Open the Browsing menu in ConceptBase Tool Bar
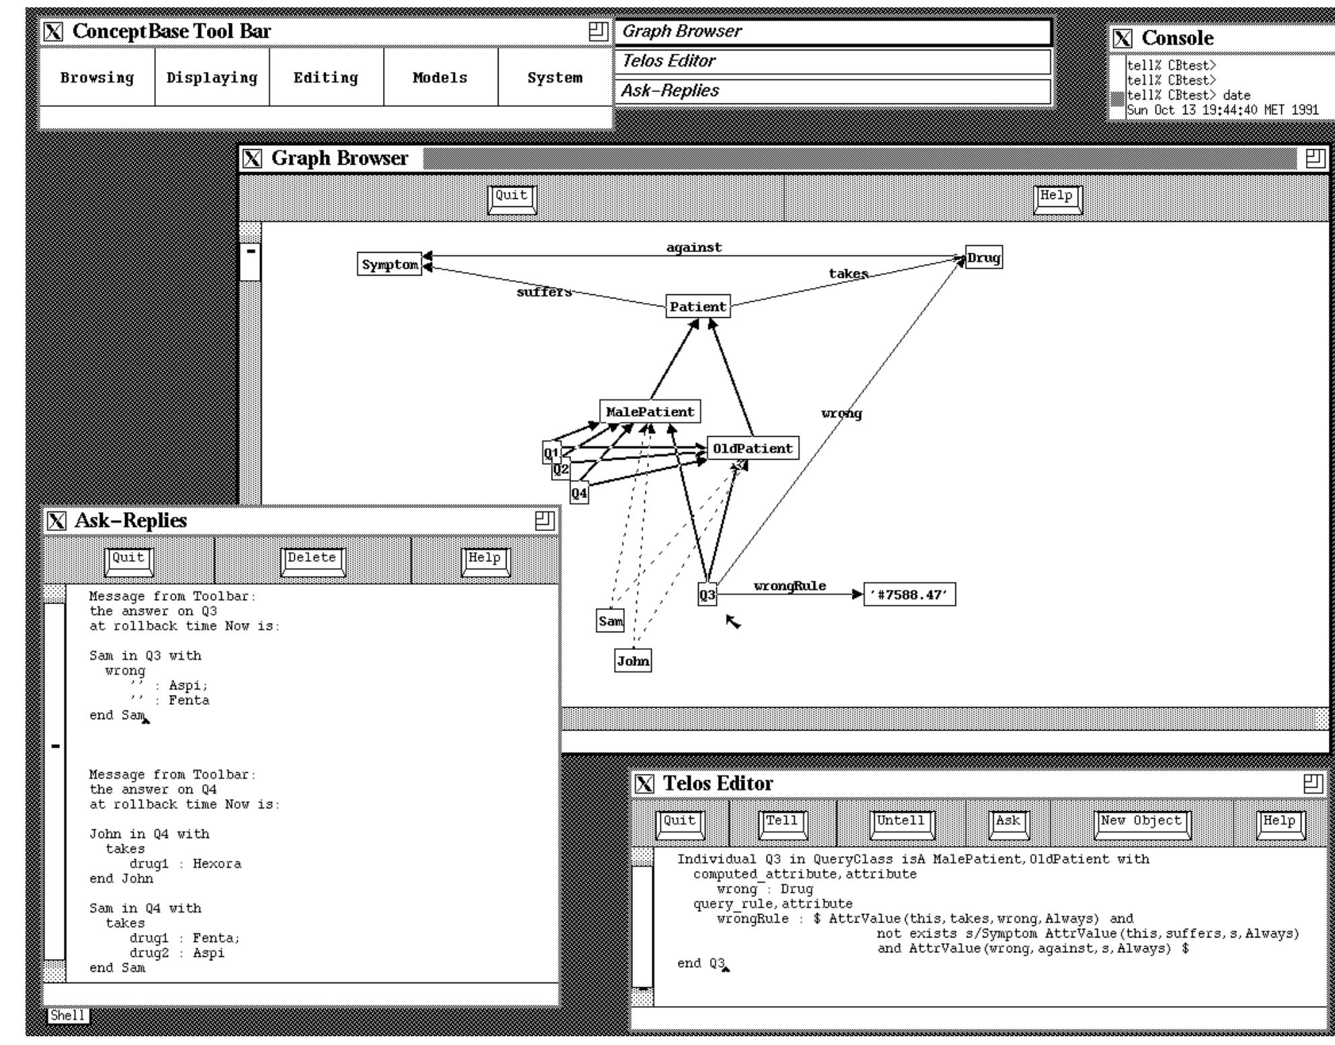1335x1045 pixels. tap(97, 77)
